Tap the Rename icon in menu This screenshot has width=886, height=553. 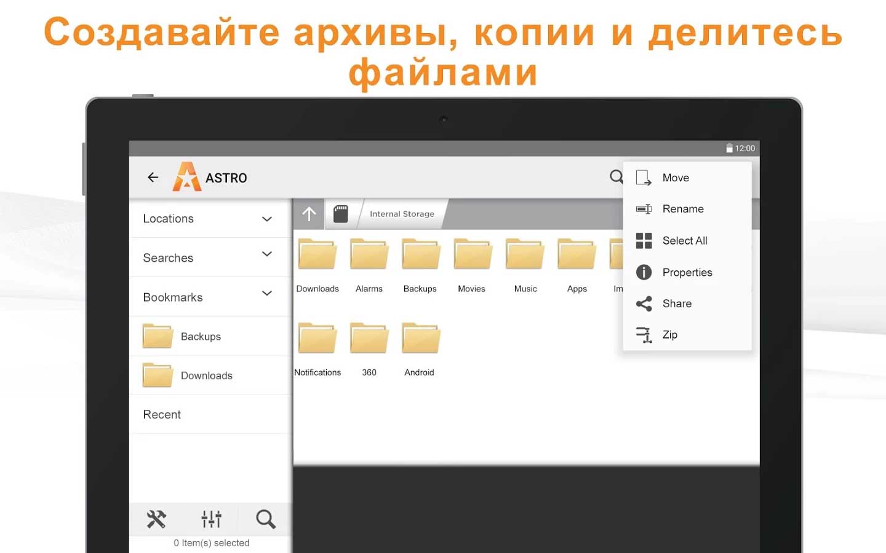(x=644, y=209)
